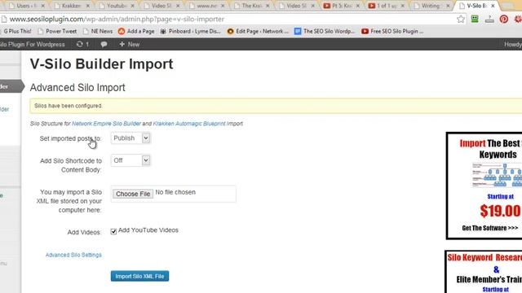Viewport: 522px width, 293px height.
Task: Click the download extension icon
Action: coord(489,20)
